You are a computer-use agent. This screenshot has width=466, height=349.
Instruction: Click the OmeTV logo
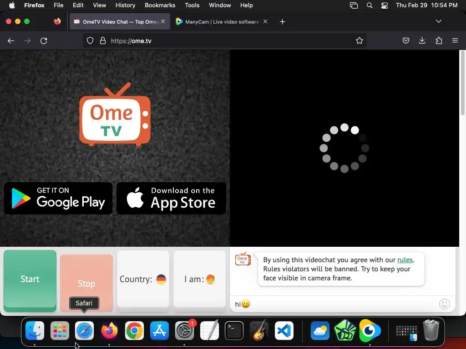coord(115,115)
